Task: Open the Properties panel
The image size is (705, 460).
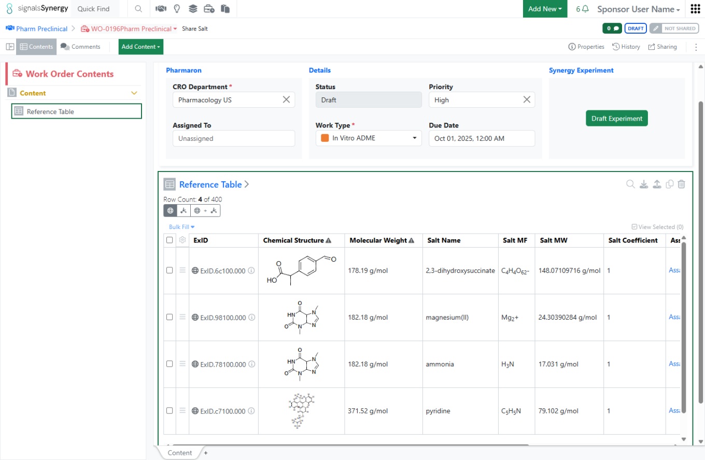Action: point(586,47)
